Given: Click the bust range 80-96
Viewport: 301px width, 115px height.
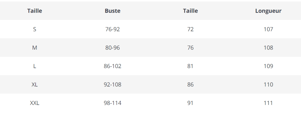Looking at the screenshot, I should pyautogui.click(x=112, y=48).
